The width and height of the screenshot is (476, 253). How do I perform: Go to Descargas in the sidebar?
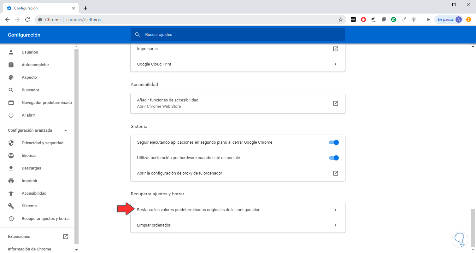pos(31,168)
